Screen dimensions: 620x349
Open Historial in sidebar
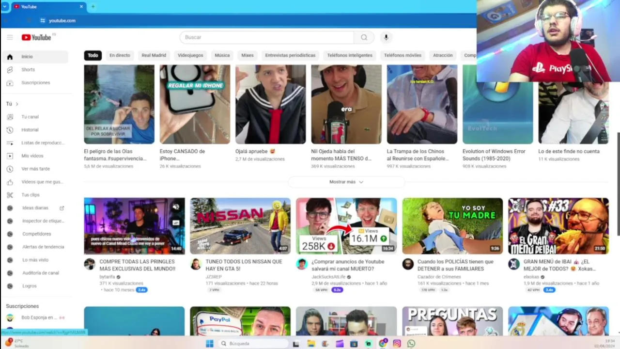click(x=34, y=130)
